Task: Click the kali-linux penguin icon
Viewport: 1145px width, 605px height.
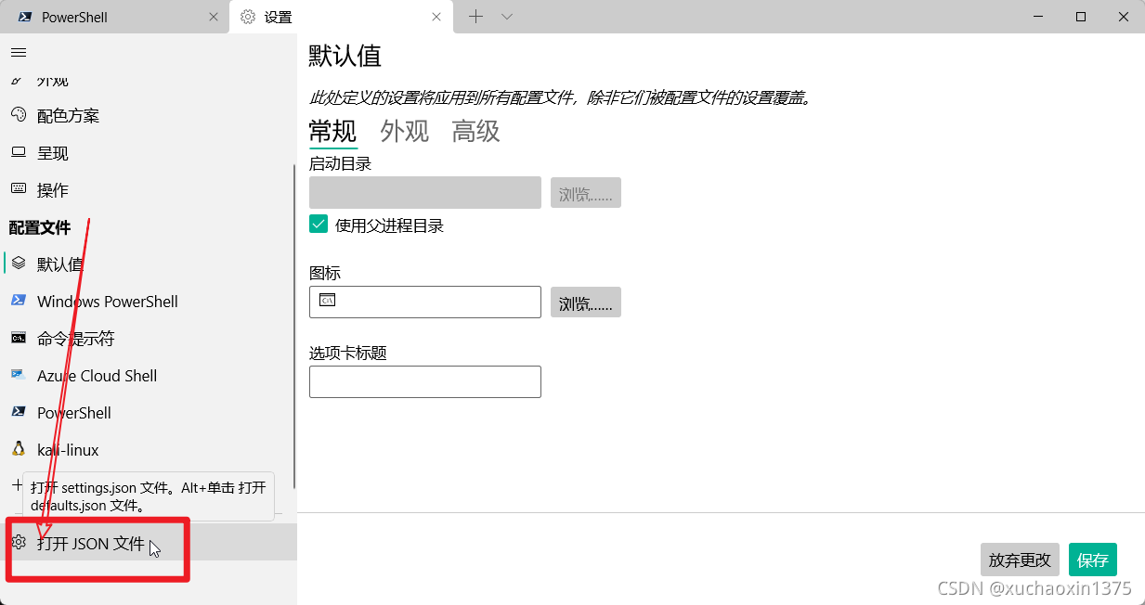Action: pyautogui.click(x=19, y=449)
